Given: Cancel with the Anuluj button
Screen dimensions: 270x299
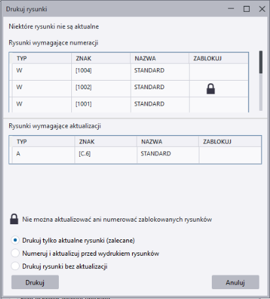Looking at the screenshot, I should (235, 282).
